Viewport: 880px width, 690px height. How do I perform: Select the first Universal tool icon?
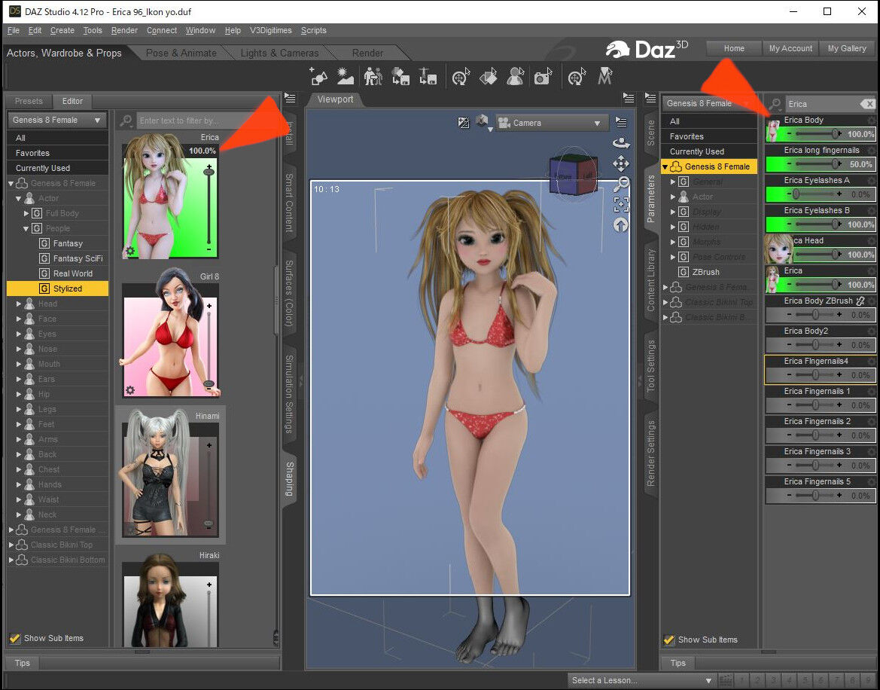(461, 76)
